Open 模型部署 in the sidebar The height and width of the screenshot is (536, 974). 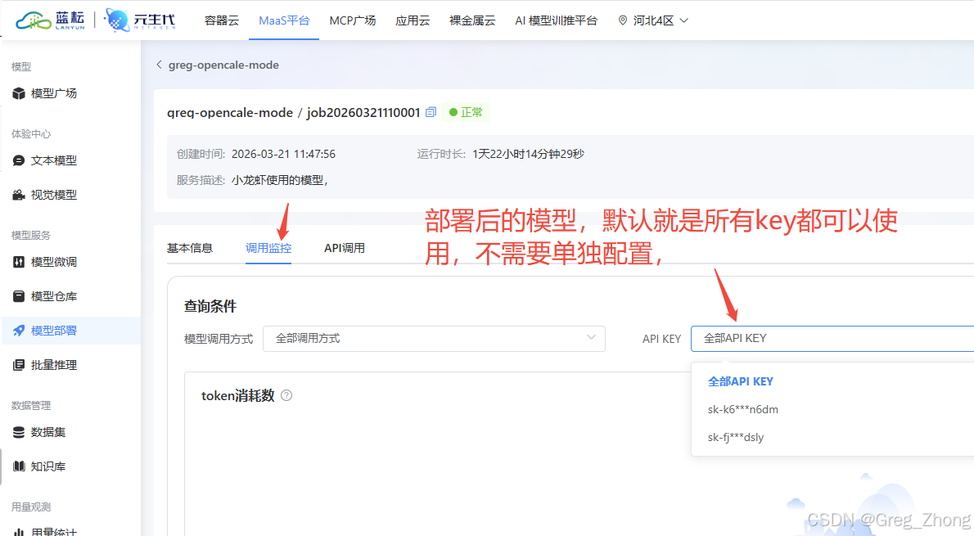[54, 331]
